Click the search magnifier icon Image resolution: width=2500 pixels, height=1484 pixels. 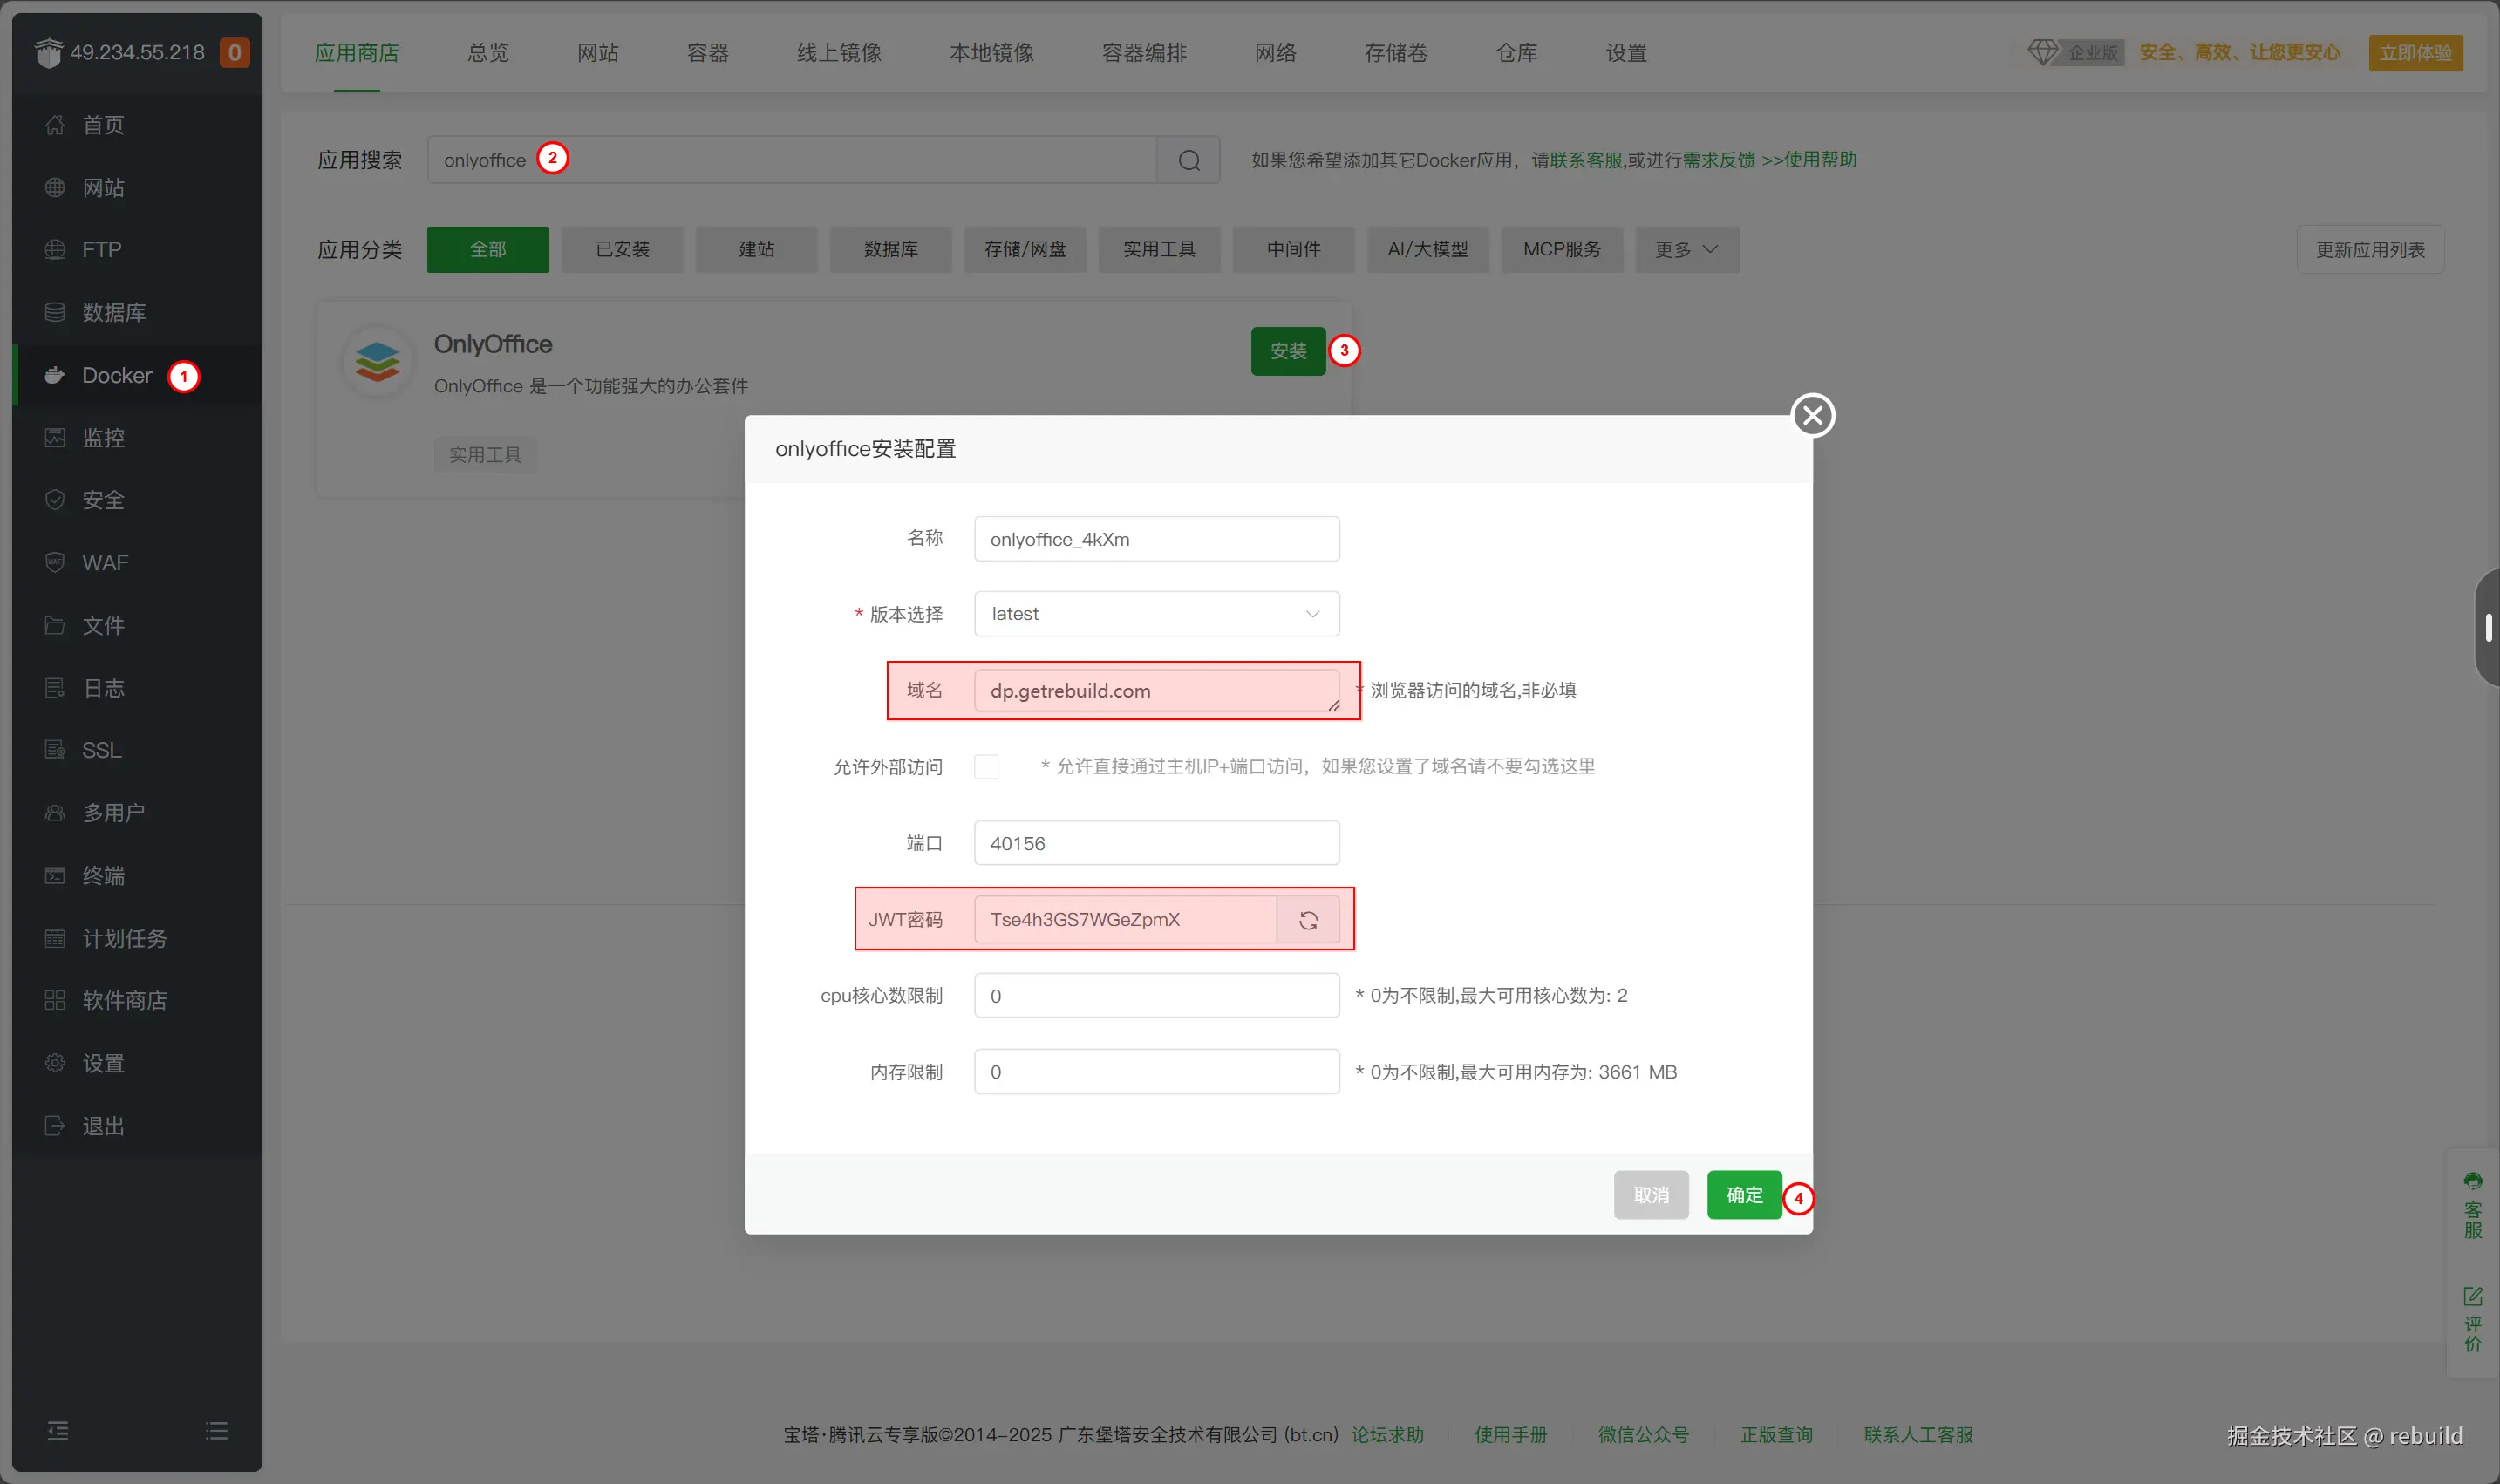pyautogui.click(x=1188, y=160)
